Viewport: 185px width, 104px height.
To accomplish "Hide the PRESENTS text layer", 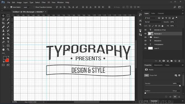I will 145,41.
